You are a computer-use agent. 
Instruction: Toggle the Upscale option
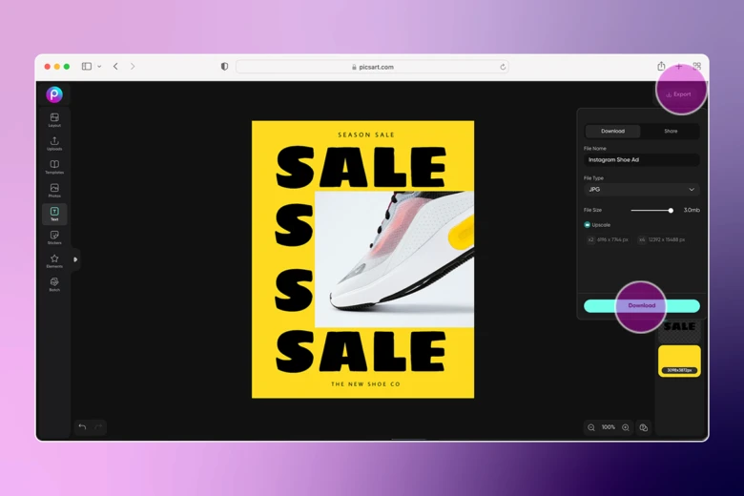point(588,225)
